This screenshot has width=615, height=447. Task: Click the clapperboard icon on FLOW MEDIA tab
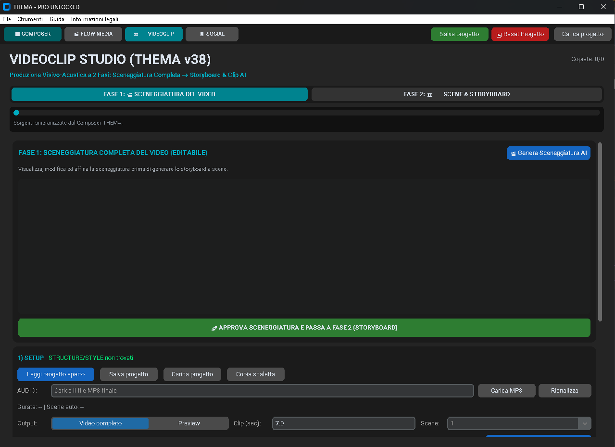point(76,34)
